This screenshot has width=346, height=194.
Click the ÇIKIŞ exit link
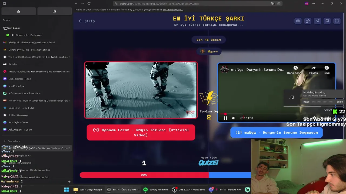(x=87, y=21)
